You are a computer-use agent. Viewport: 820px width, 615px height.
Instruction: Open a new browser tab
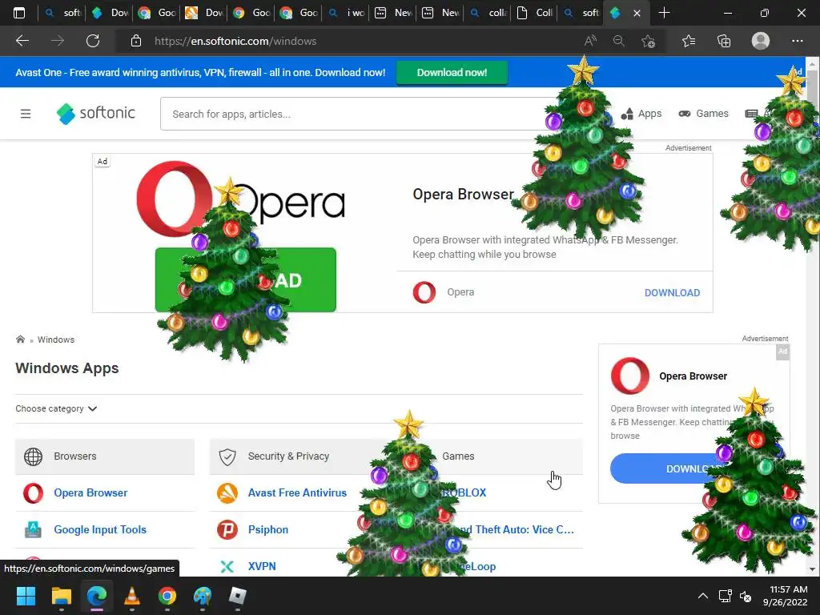(664, 13)
